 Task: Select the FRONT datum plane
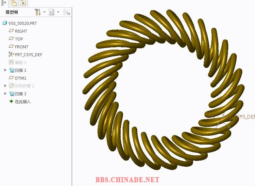(x=22, y=47)
